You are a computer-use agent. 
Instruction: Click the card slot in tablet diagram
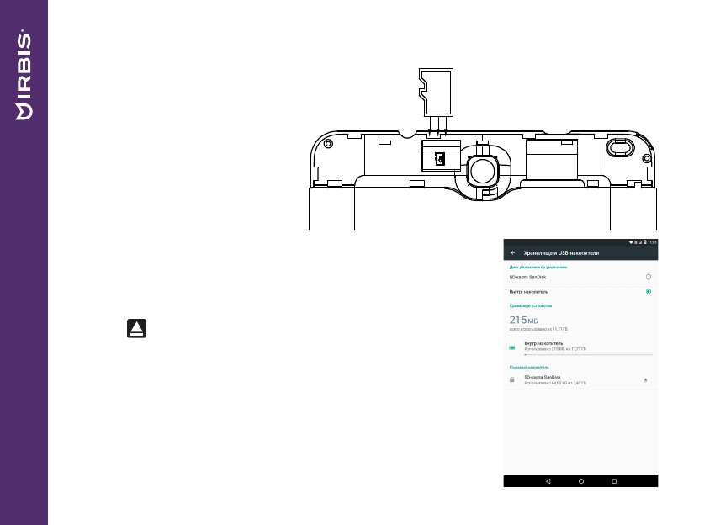point(438,156)
